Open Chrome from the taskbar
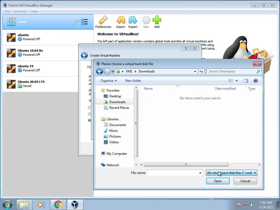This screenshot has height=210, width=280. 58,205
